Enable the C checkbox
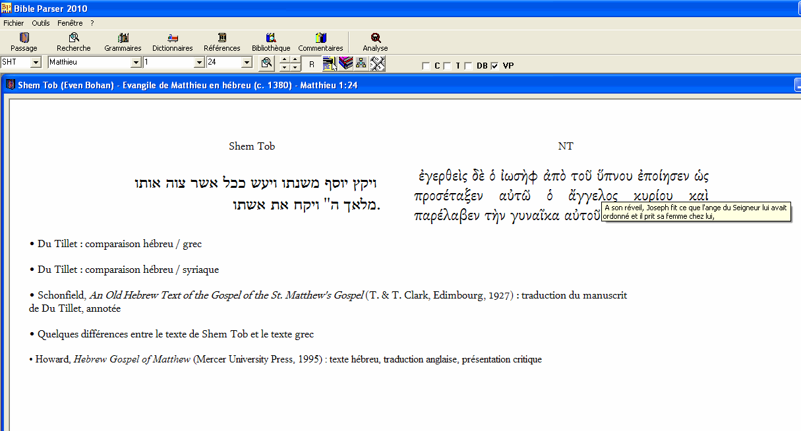The width and height of the screenshot is (801, 431). (x=427, y=66)
